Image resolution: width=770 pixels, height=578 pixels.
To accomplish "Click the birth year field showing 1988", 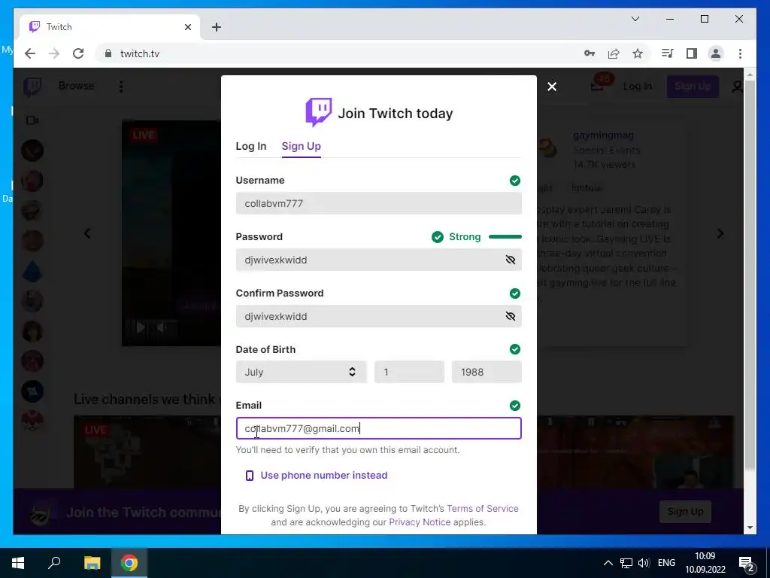I will click(x=487, y=372).
